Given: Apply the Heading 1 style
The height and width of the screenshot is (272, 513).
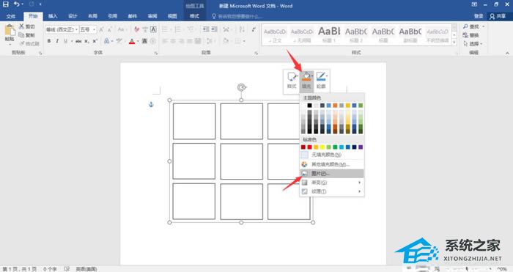Looking at the screenshot, I should point(329,34).
